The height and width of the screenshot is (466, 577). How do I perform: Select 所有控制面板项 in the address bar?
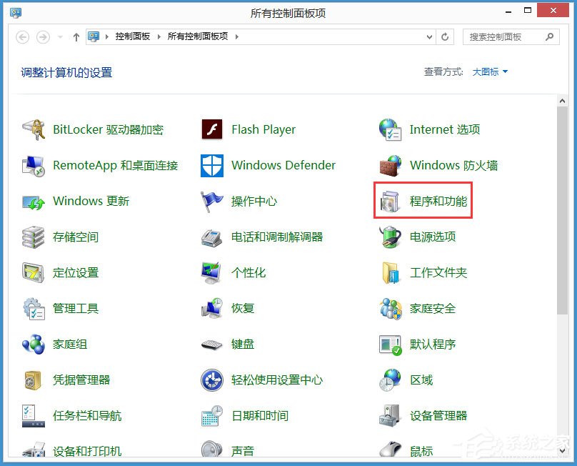(x=191, y=36)
